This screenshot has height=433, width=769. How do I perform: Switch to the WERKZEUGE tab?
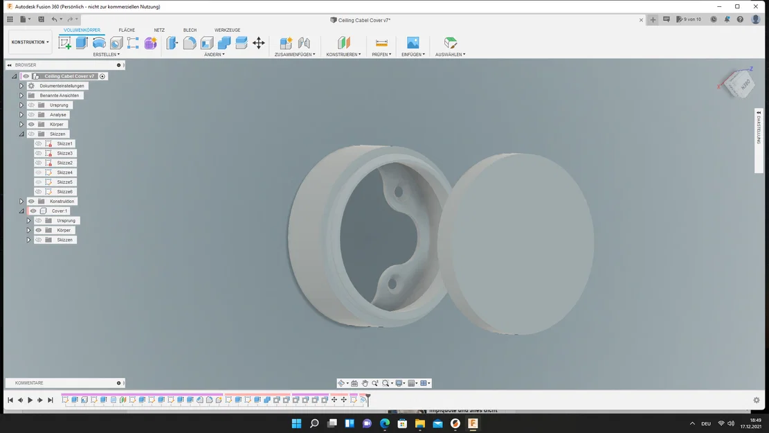[x=227, y=30]
